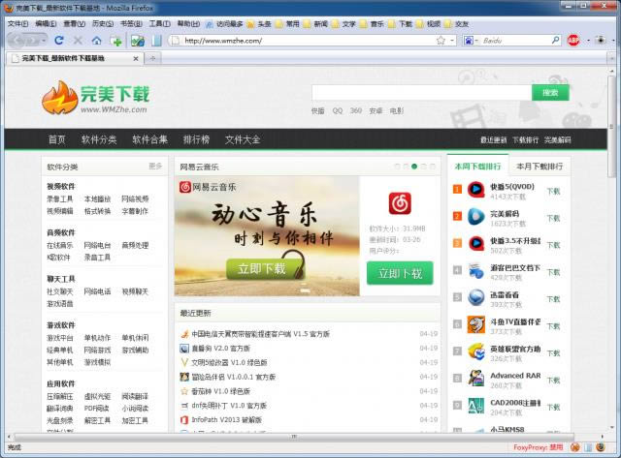Click the stop loading X button
This screenshot has height=458, width=621.
click(x=78, y=41)
